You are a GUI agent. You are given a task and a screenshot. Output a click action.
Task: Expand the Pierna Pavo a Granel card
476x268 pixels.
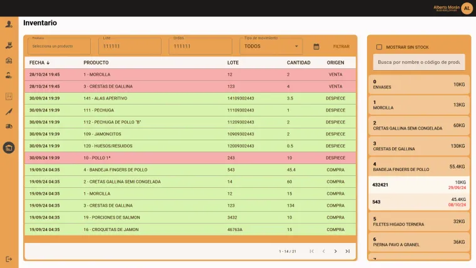[x=419, y=242]
